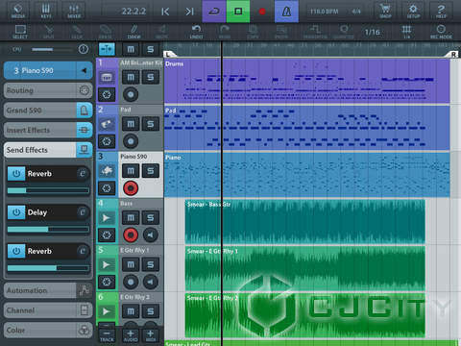Viewport: 461px width, 346px height.
Task: Choose the Select tool
Action: [20, 32]
